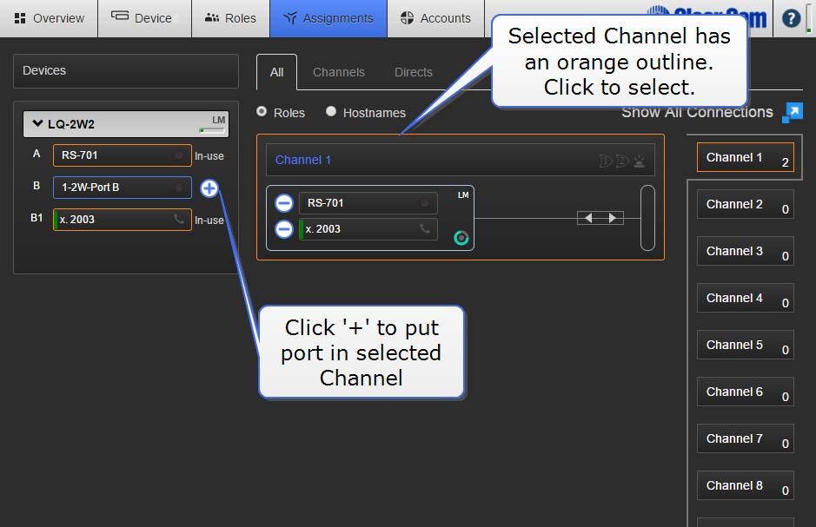
Task: Click the bidirectional arrows icon on Channel 1 line
Action: pos(600,218)
